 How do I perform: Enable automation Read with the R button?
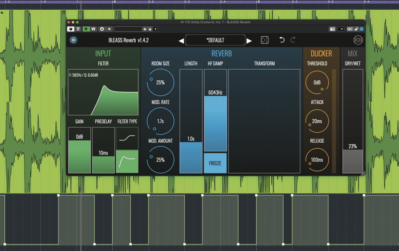tap(86, 29)
